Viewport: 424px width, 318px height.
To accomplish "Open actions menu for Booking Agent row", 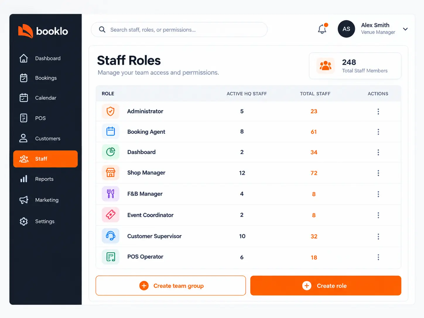I will [x=378, y=132].
